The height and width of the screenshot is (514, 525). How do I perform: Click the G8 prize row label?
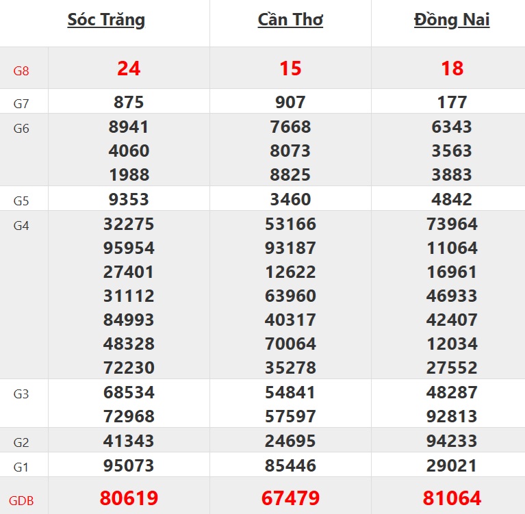[21, 70]
